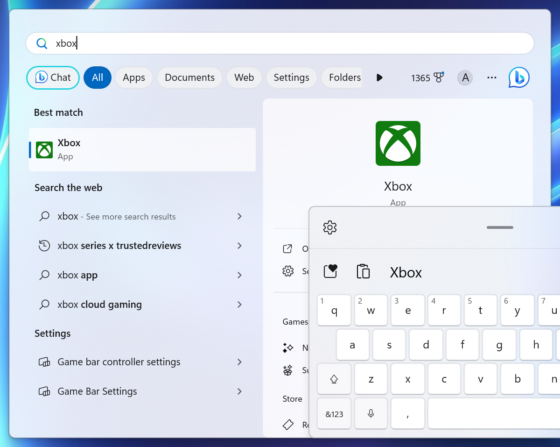This screenshot has height=447, width=560.
Task: Expand xbox series x trustedreviews chevron
Action: pyautogui.click(x=239, y=246)
